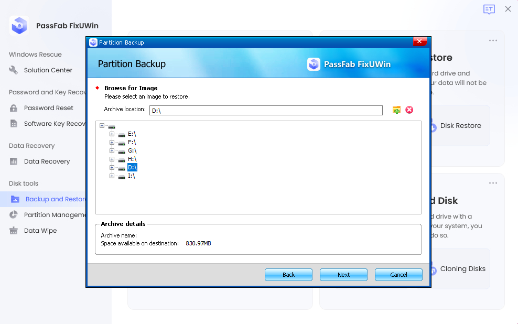This screenshot has width=518, height=324.
Task: Click the feedback message icon in the top bar
Action: 489,9
